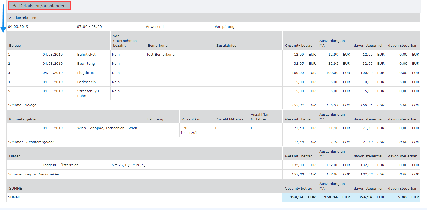Open receipt number 3 for Flugticket

coord(9,73)
